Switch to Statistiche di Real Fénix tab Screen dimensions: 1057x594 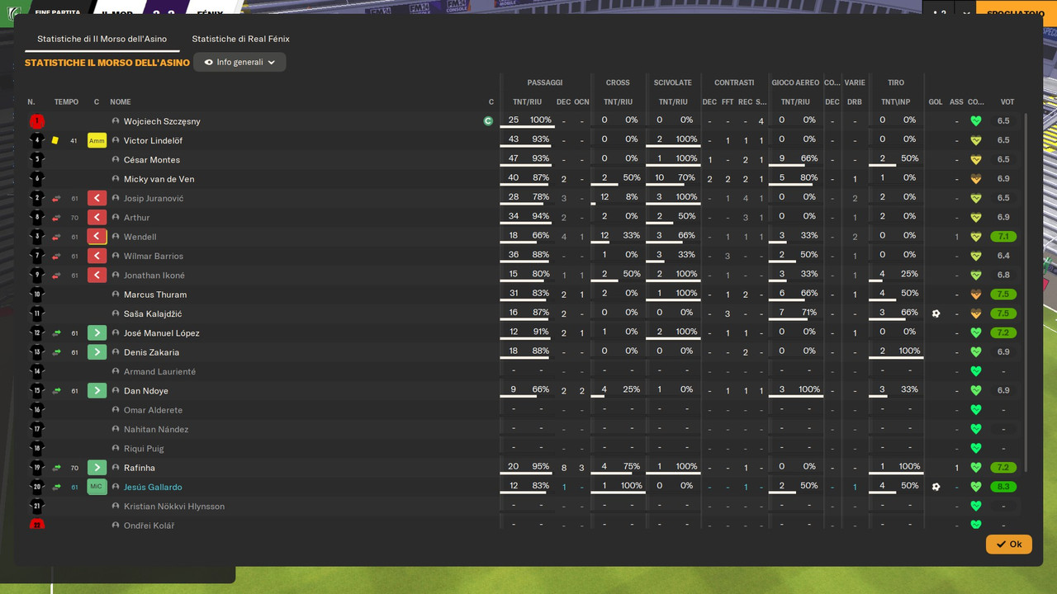[240, 39]
